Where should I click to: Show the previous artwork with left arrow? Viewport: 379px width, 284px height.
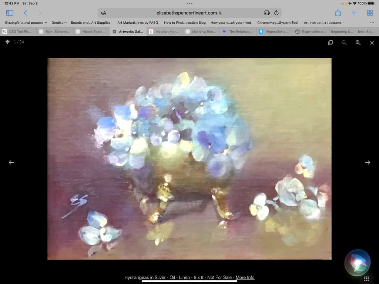pyautogui.click(x=11, y=163)
